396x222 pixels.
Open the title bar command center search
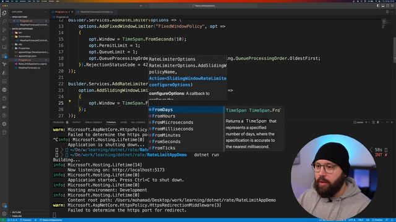pos(204,6)
